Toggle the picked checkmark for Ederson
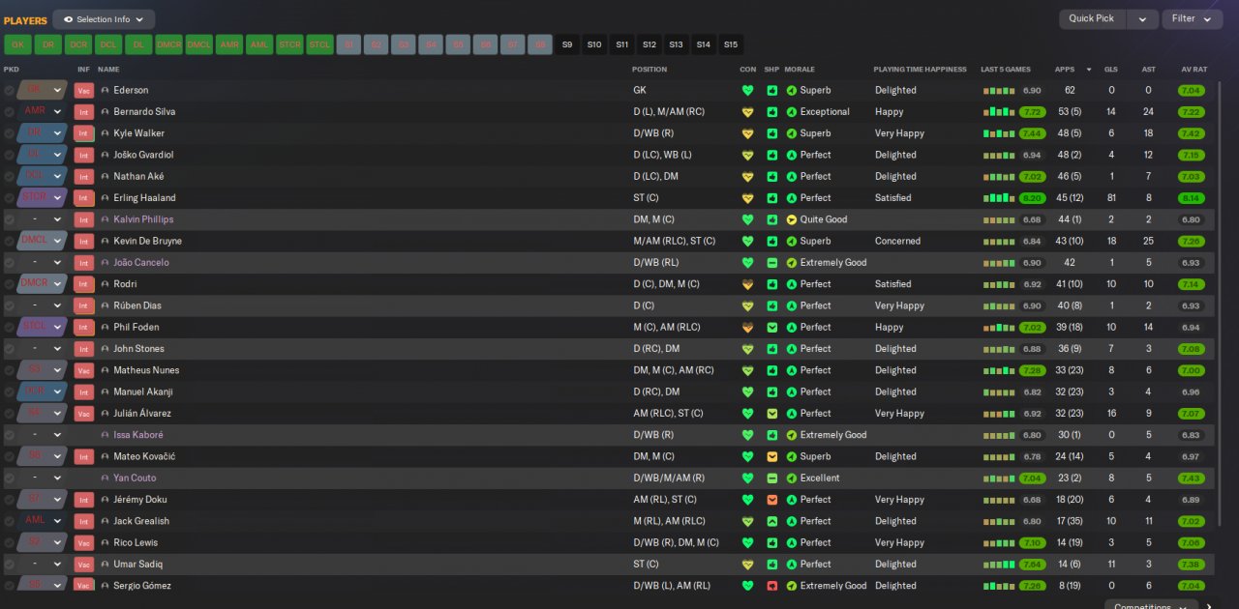 (x=9, y=90)
